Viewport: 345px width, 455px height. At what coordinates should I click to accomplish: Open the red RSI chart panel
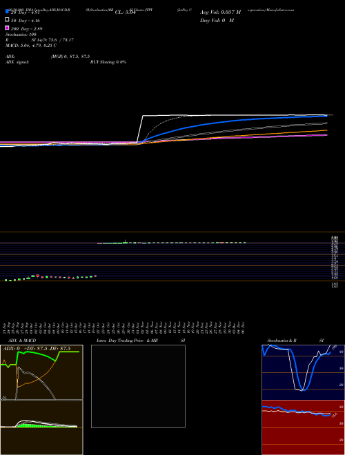(x=303, y=427)
